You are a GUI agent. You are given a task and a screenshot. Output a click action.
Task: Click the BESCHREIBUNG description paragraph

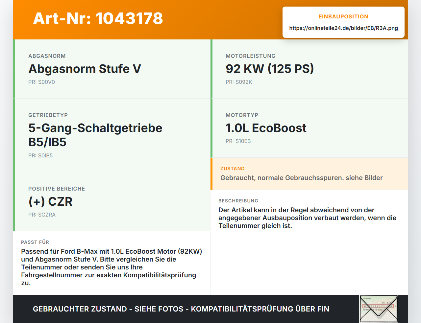coord(308,218)
